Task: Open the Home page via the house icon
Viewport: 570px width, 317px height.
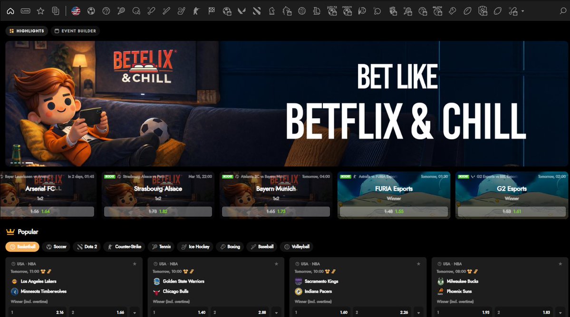Action: (10, 10)
